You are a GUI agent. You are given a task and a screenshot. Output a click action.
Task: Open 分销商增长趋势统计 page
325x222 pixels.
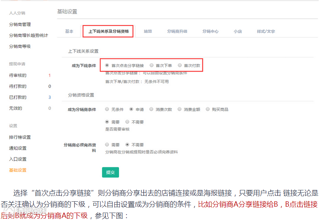(x=29, y=36)
